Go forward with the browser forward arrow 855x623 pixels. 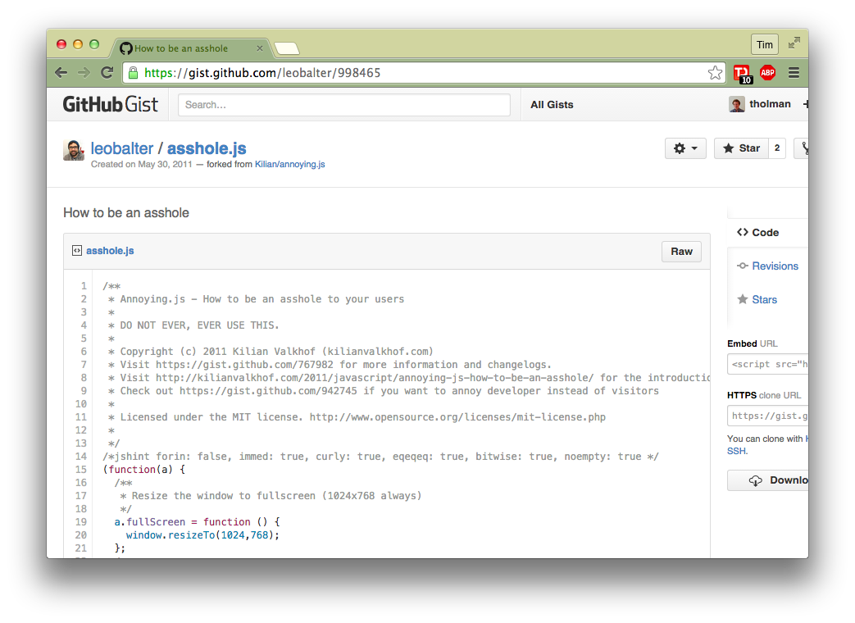(84, 72)
